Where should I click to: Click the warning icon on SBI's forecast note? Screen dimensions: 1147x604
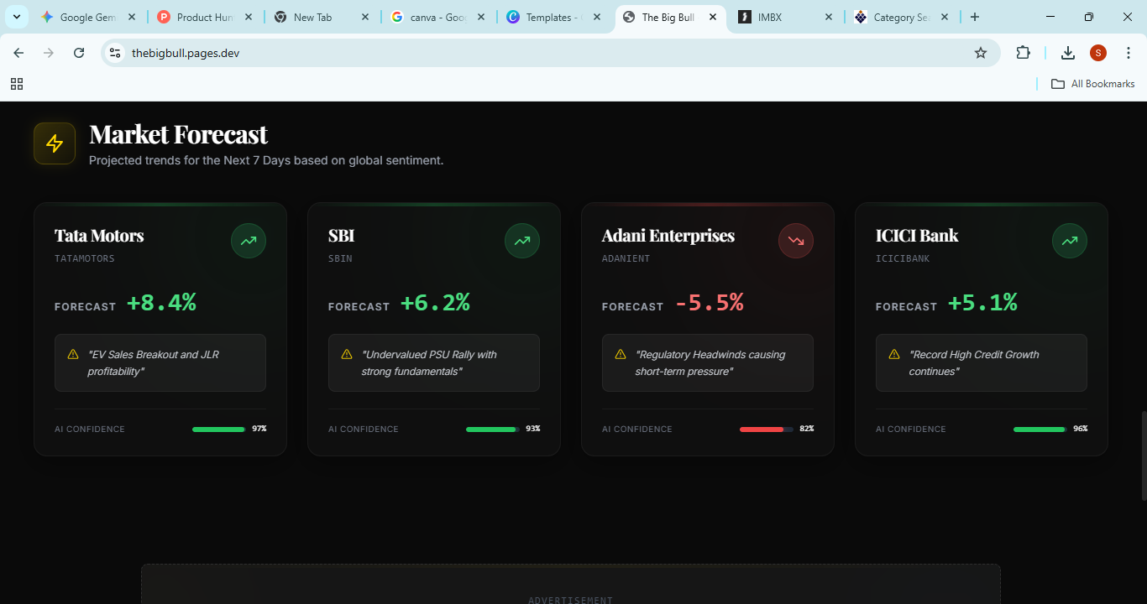[x=348, y=354]
